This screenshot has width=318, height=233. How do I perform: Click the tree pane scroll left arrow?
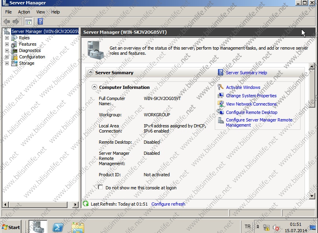pos(6,204)
